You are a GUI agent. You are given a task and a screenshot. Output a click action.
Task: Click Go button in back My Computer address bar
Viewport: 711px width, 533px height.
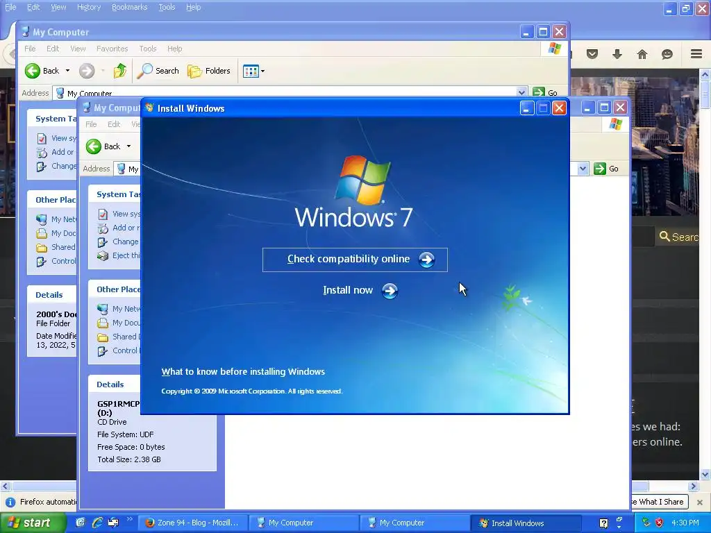(545, 92)
